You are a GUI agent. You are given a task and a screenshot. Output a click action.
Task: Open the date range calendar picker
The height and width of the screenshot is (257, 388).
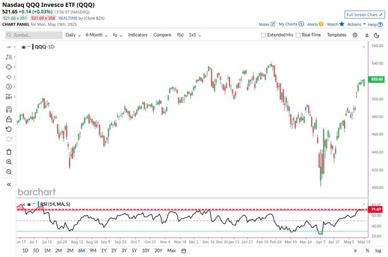pos(184,251)
